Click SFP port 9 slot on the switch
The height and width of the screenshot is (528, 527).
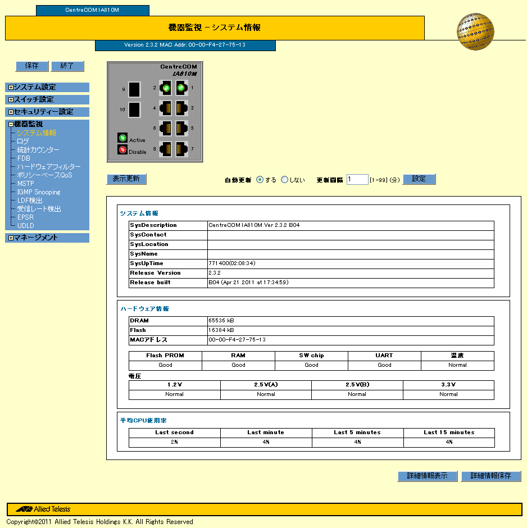[134, 89]
